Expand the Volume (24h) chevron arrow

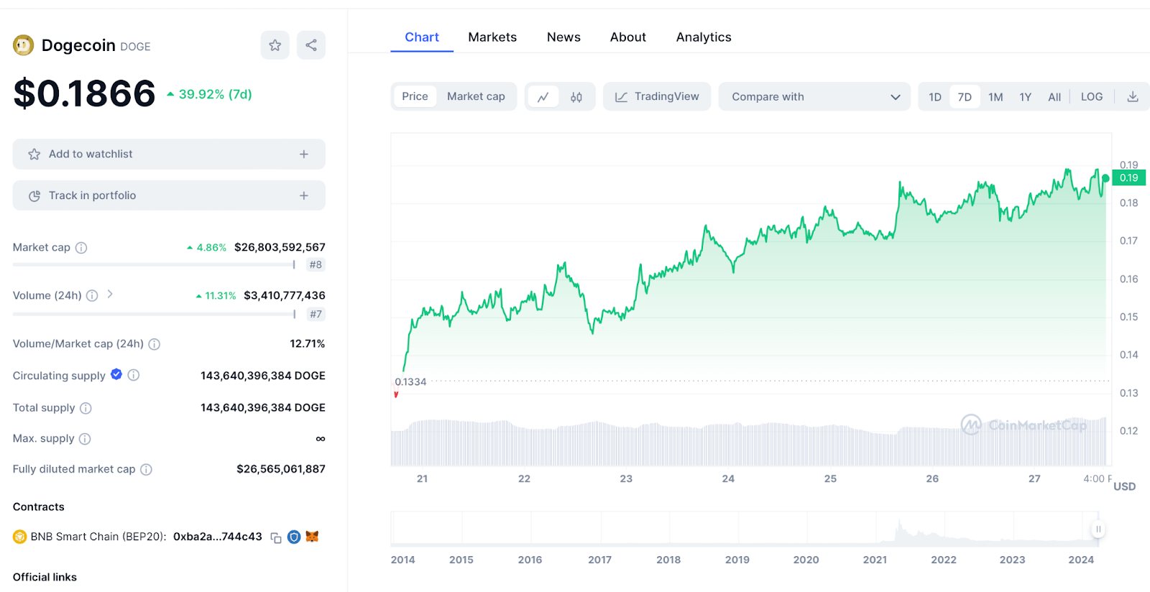point(110,294)
